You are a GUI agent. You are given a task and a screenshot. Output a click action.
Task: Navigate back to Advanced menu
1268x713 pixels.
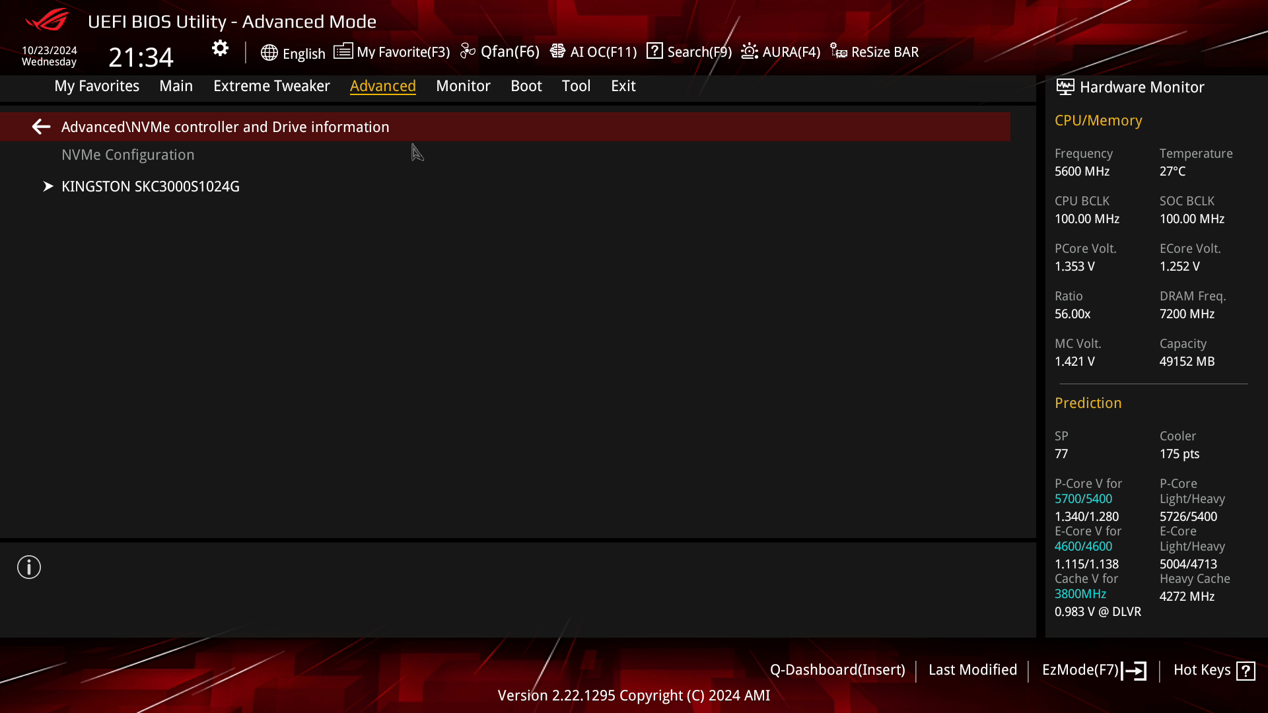(41, 126)
